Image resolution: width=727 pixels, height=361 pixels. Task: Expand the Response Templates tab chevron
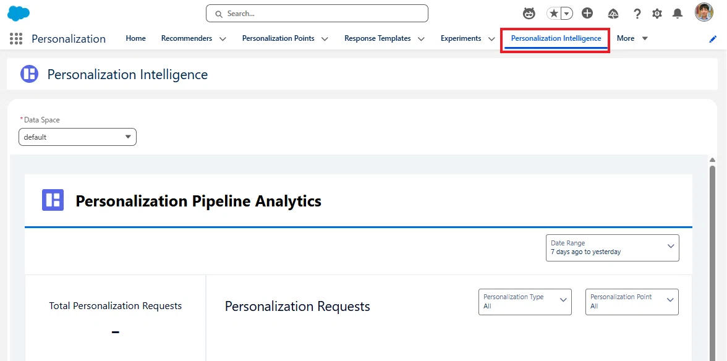tap(421, 39)
